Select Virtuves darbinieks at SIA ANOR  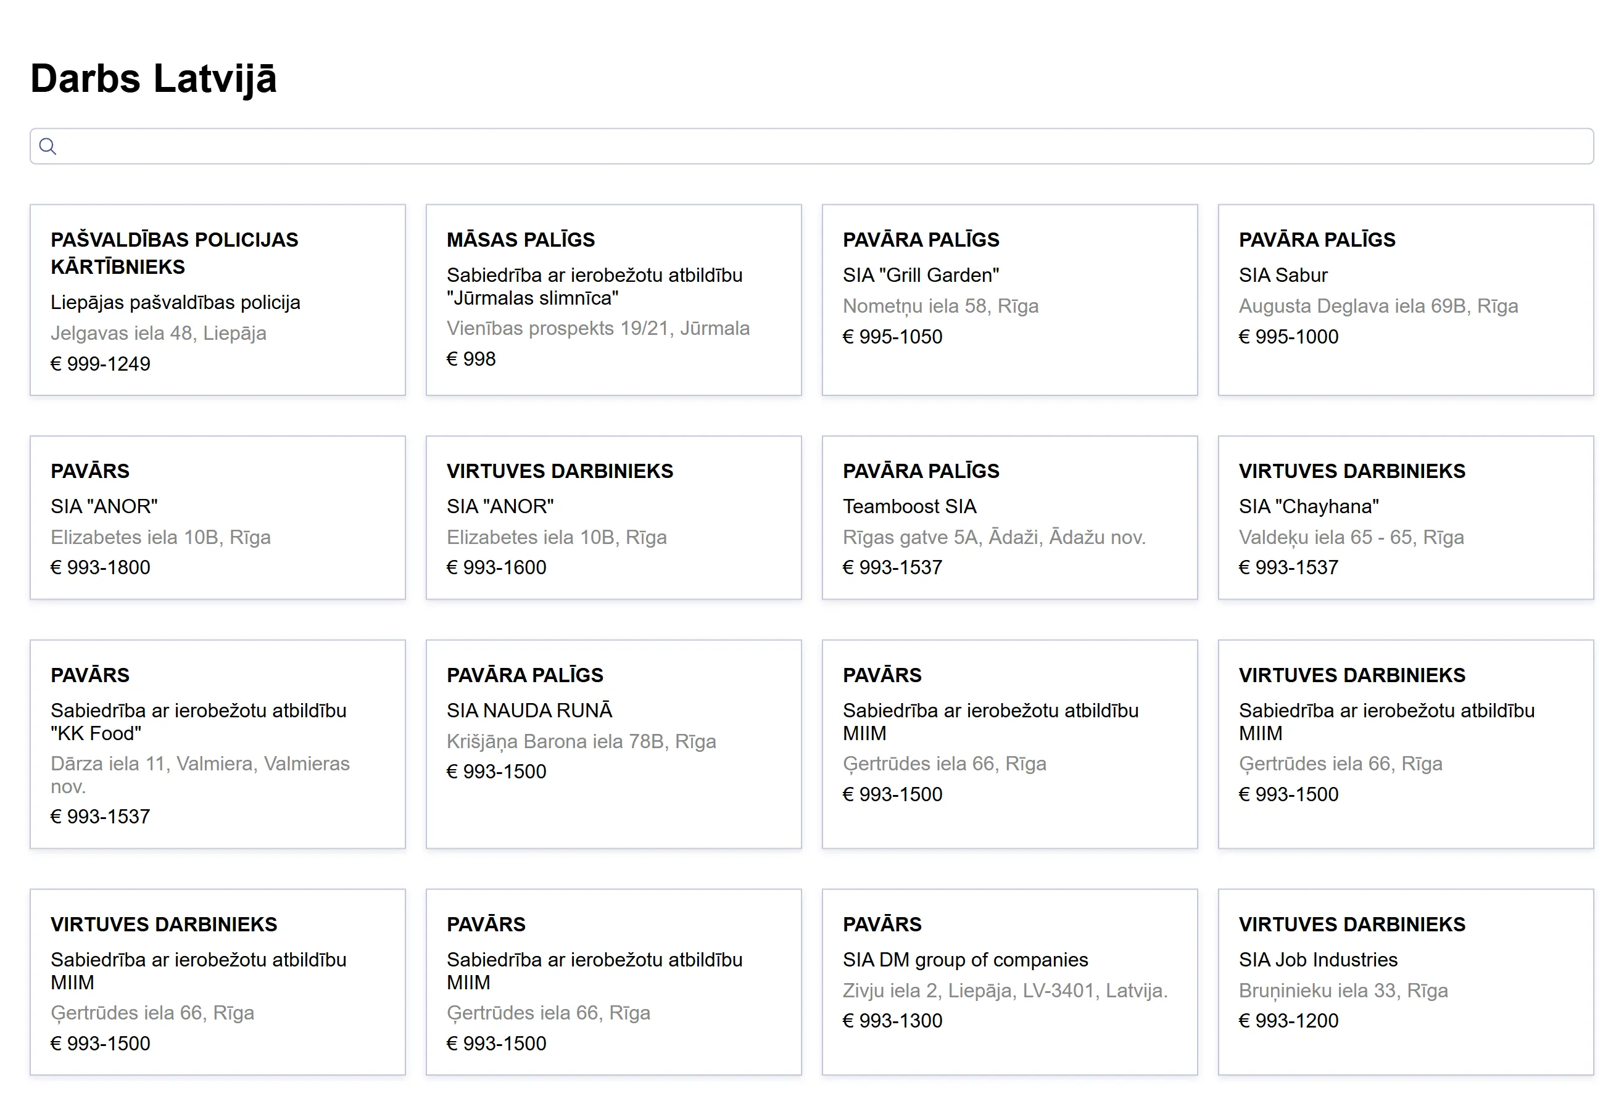[x=613, y=517]
